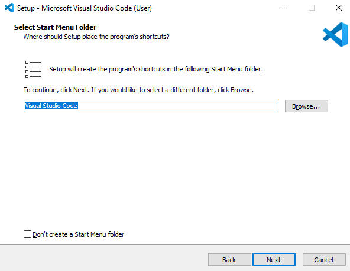Open the Browse folder dialog

point(306,106)
